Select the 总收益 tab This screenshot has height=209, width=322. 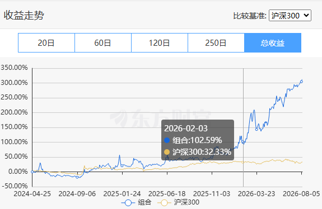[x=273, y=43]
